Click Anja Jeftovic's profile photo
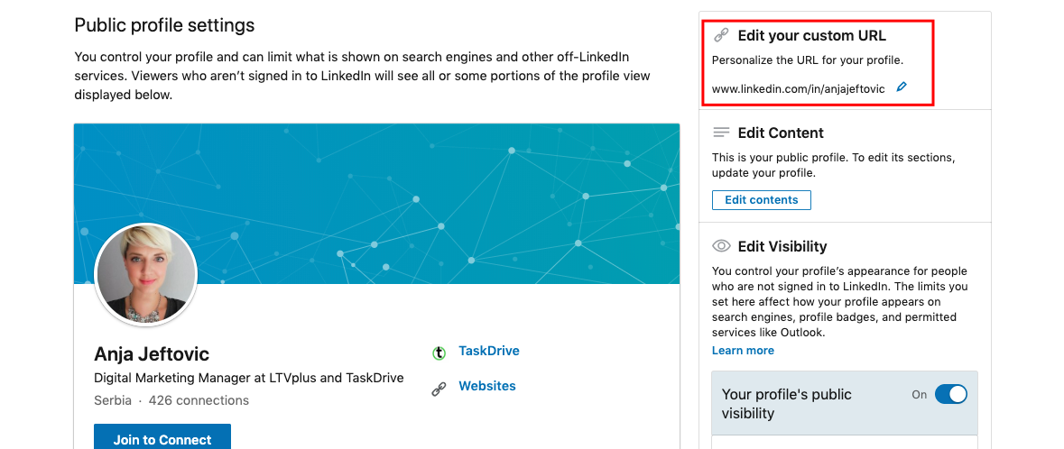 146,274
